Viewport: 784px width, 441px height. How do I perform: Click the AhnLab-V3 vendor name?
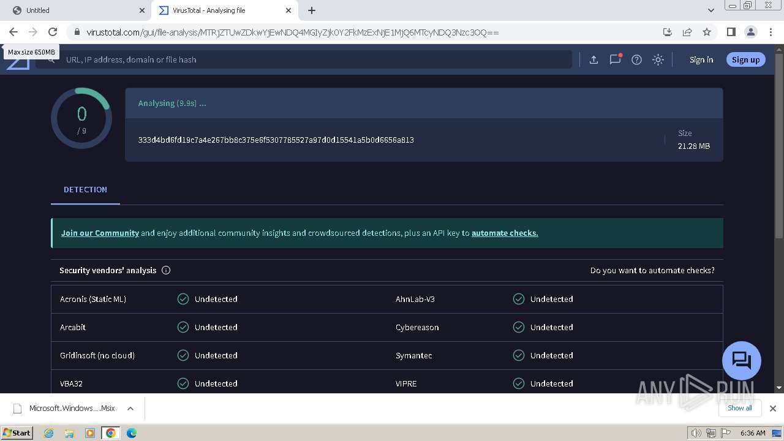click(415, 299)
